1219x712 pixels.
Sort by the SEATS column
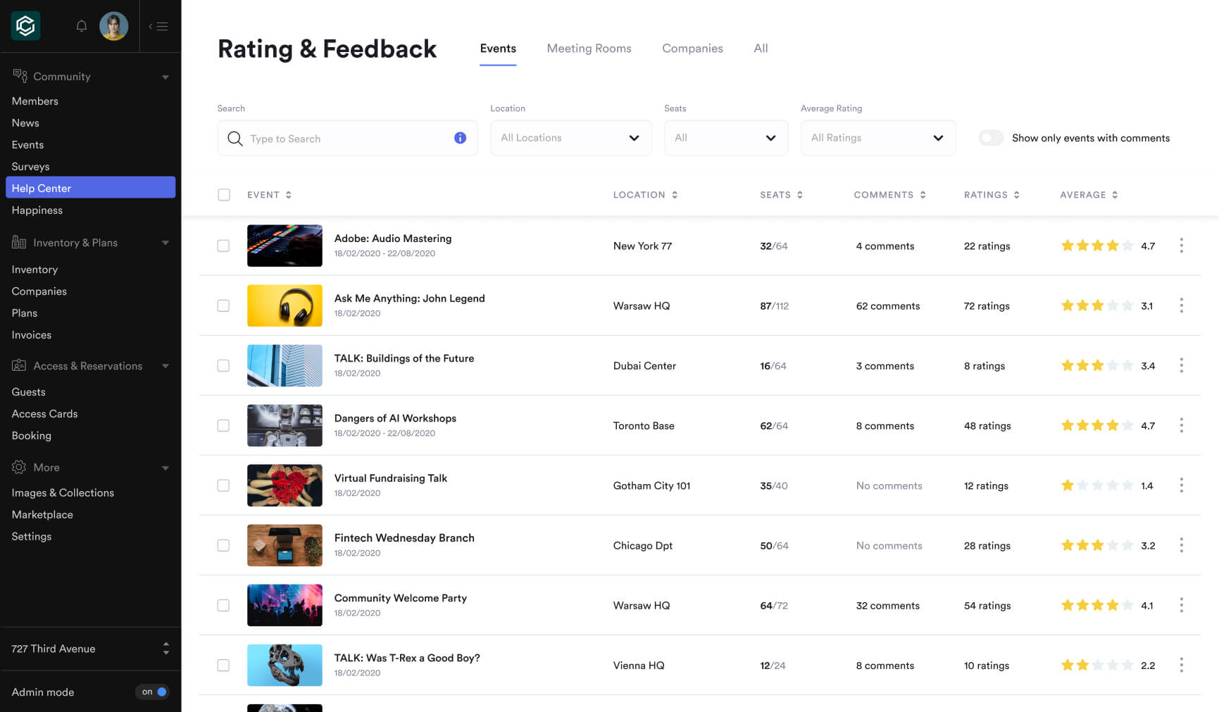pyautogui.click(x=781, y=195)
